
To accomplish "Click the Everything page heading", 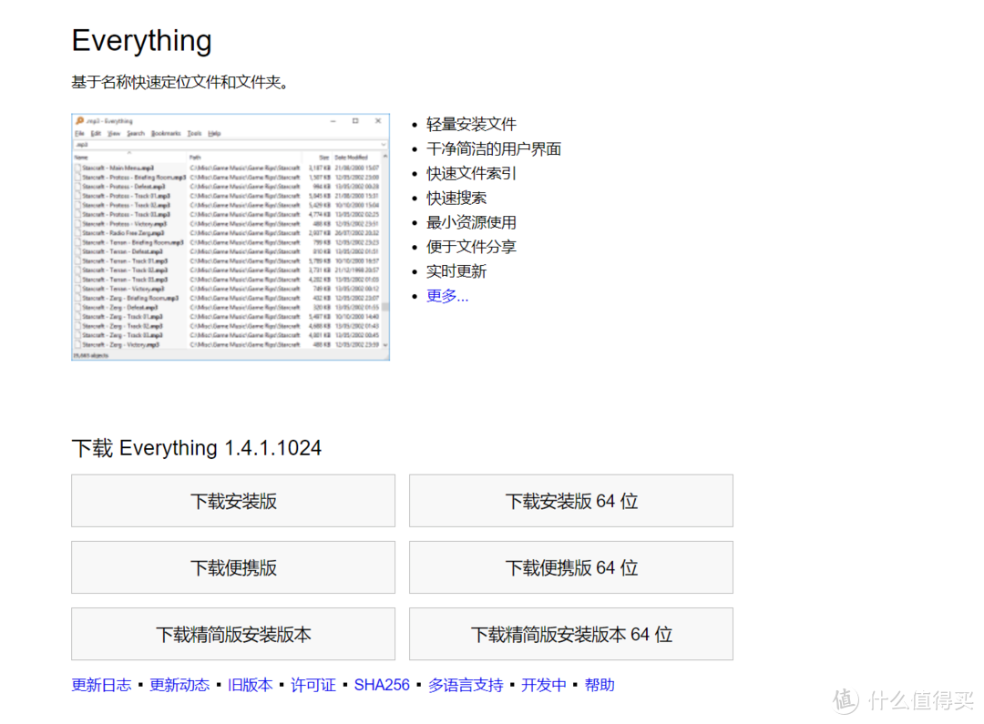I will pyautogui.click(x=142, y=41).
